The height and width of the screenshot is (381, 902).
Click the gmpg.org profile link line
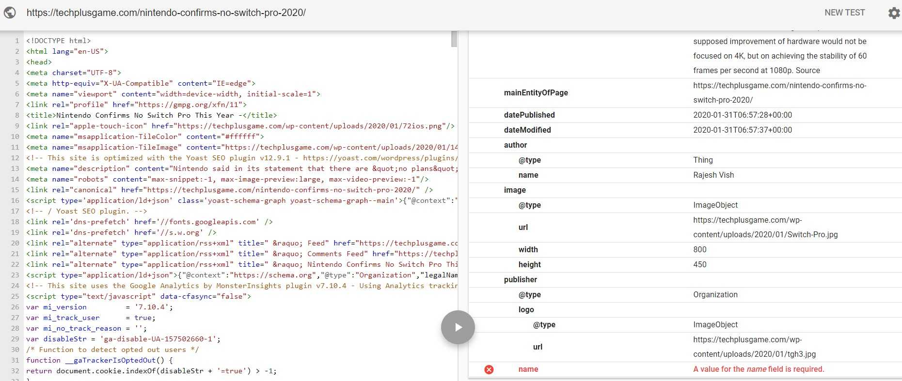(x=137, y=105)
